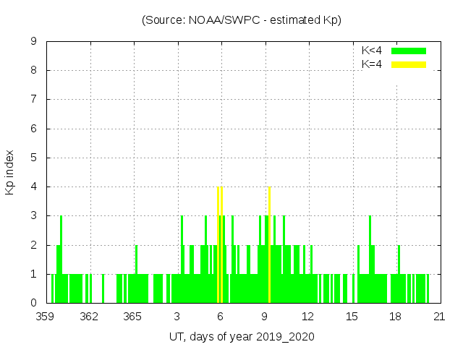
Task: Click the green K<4 legend swatch
Action: pyautogui.click(x=409, y=51)
